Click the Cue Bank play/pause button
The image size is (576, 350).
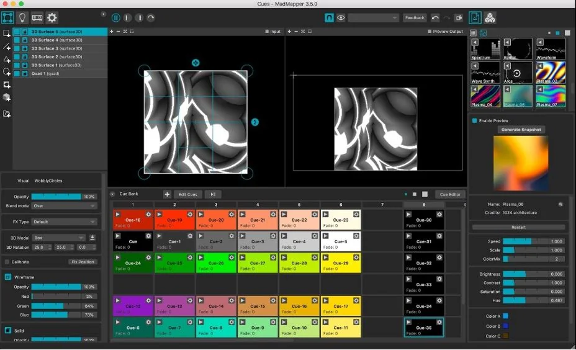[x=213, y=194]
